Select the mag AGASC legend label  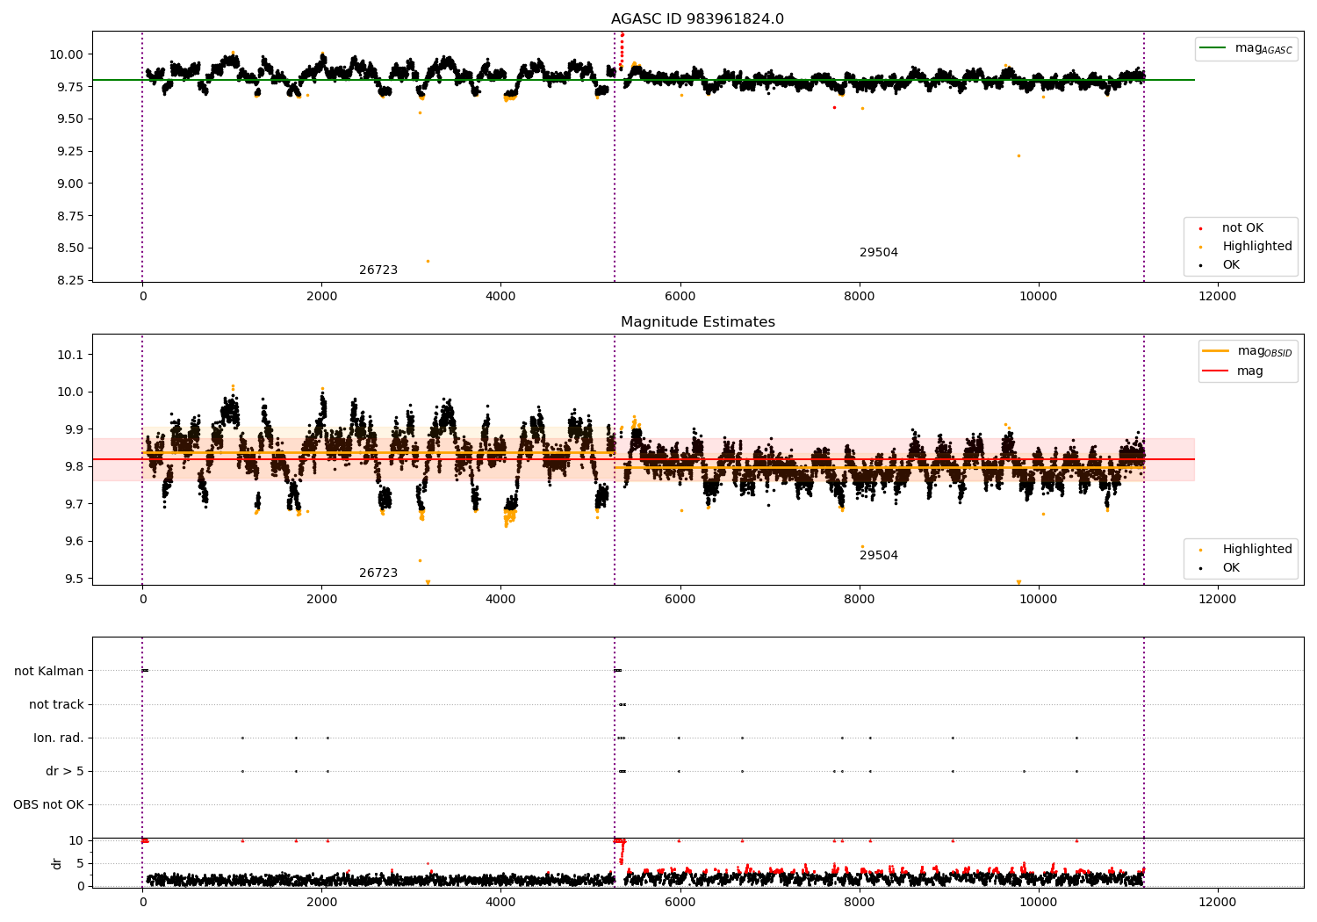[x=1263, y=48]
